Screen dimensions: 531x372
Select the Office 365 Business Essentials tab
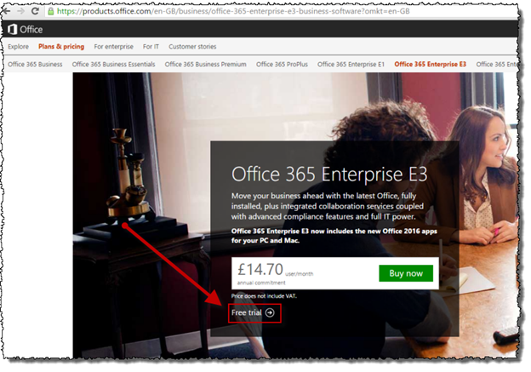pos(113,64)
